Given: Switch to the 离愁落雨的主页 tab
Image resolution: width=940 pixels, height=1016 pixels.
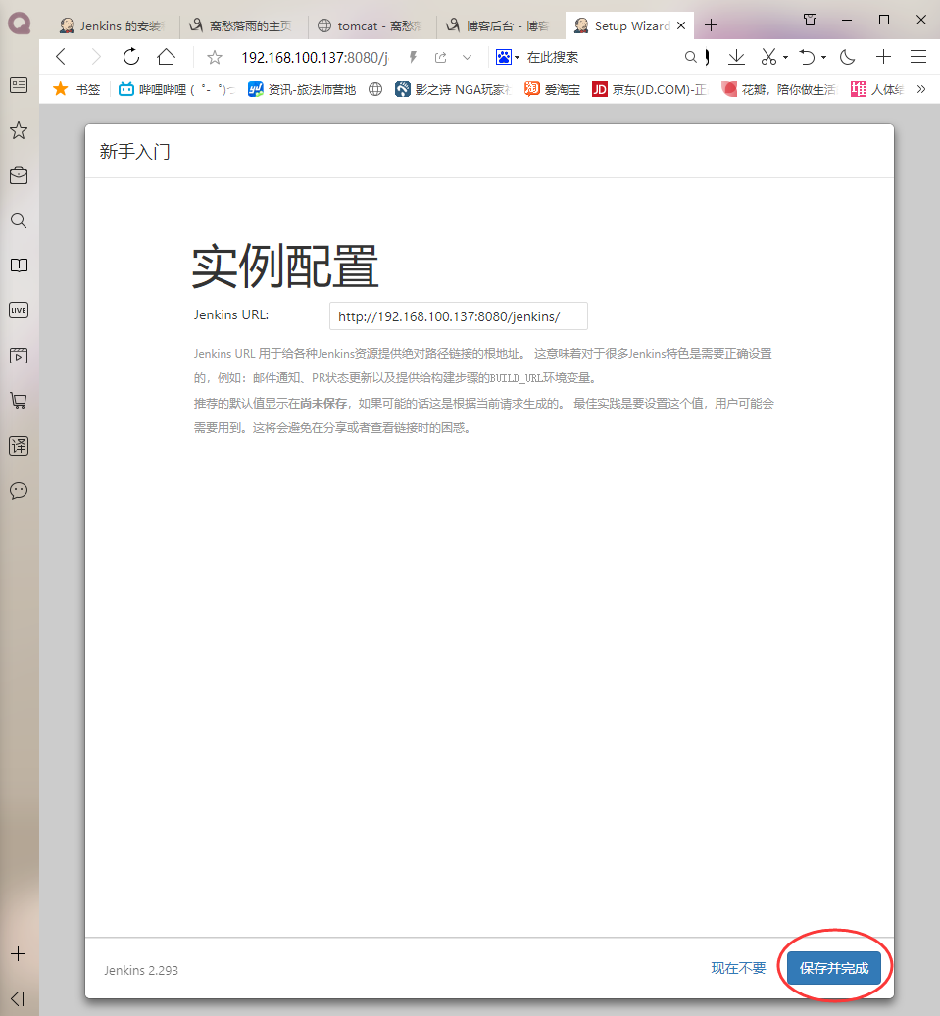Looking at the screenshot, I should click(243, 25).
